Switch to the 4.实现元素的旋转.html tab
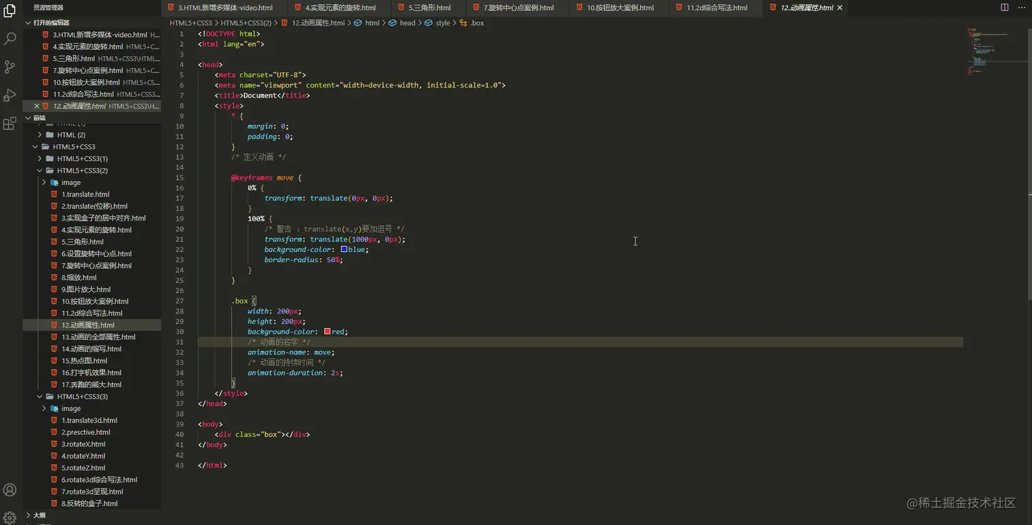This screenshot has width=1032, height=525. coord(339,8)
